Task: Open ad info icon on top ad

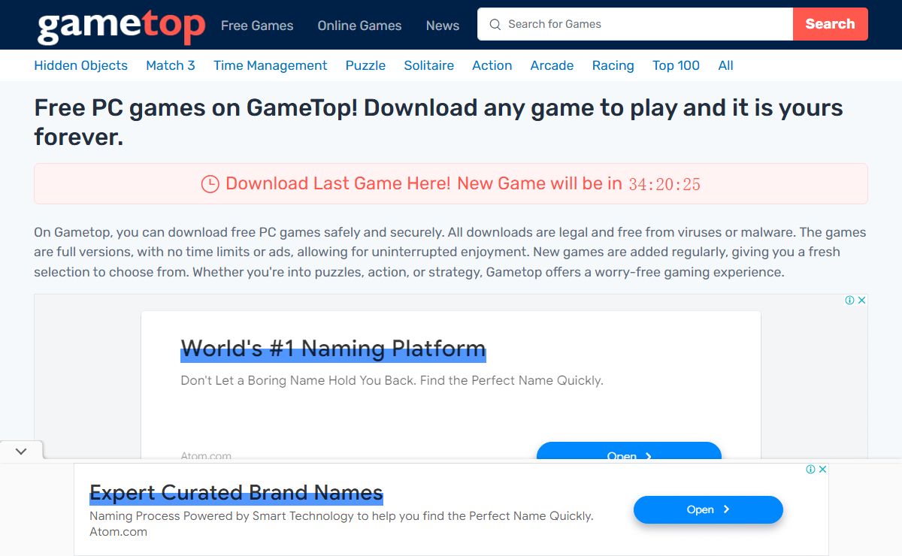Action: 849,300
